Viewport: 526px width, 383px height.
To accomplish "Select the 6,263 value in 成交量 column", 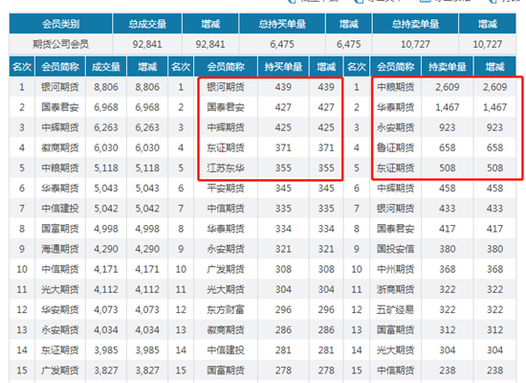I will [106, 127].
